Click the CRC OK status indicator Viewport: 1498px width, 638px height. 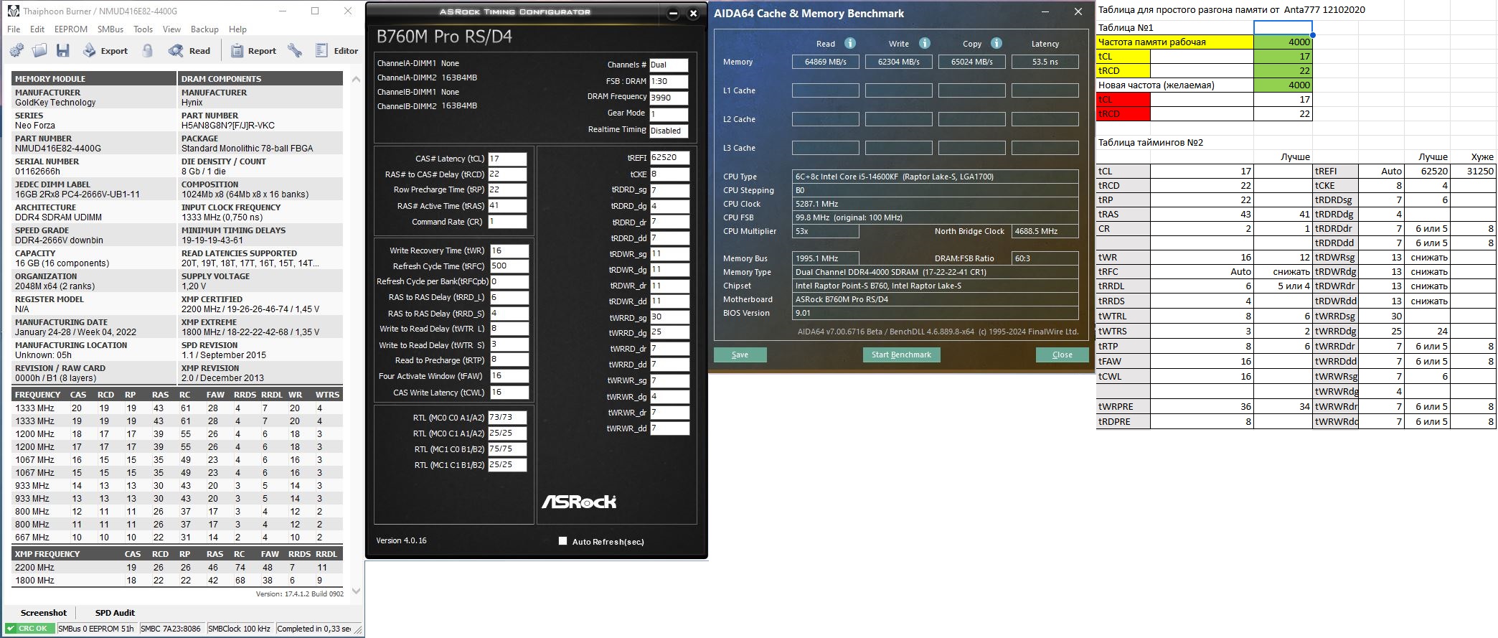click(29, 629)
